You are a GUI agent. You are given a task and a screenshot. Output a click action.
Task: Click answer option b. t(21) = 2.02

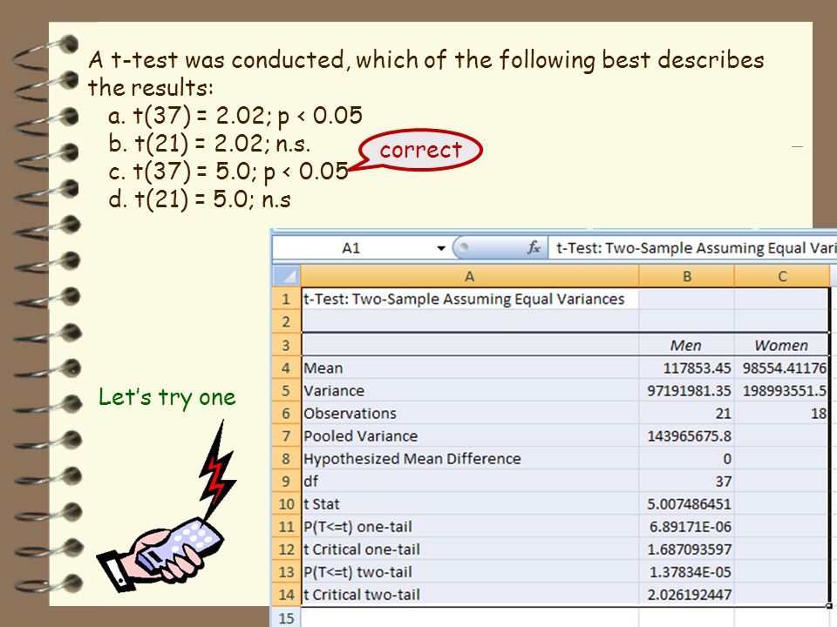pyautogui.click(x=209, y=144)
